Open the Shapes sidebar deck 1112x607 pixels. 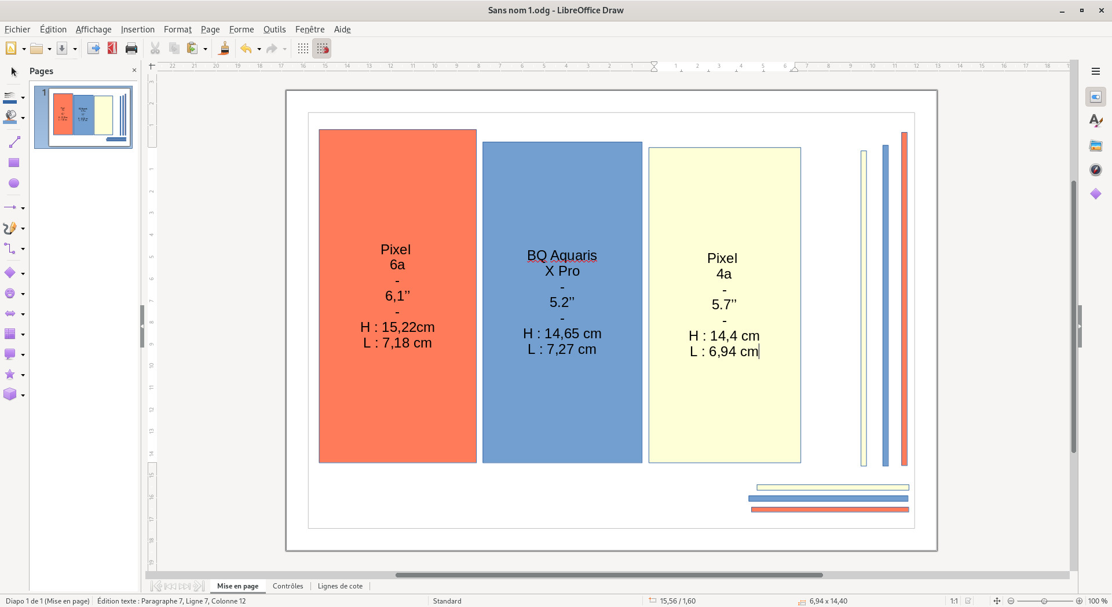point(1095,194)
